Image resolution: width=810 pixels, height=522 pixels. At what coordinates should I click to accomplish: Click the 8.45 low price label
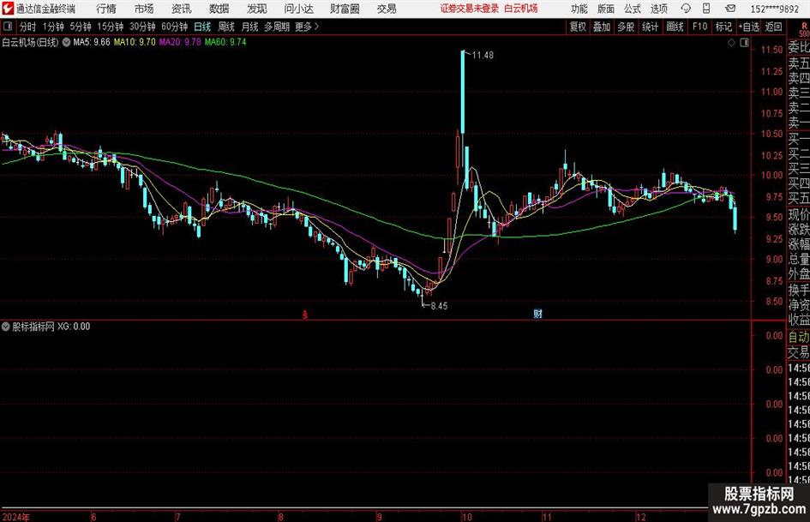[x=439, y=306]
